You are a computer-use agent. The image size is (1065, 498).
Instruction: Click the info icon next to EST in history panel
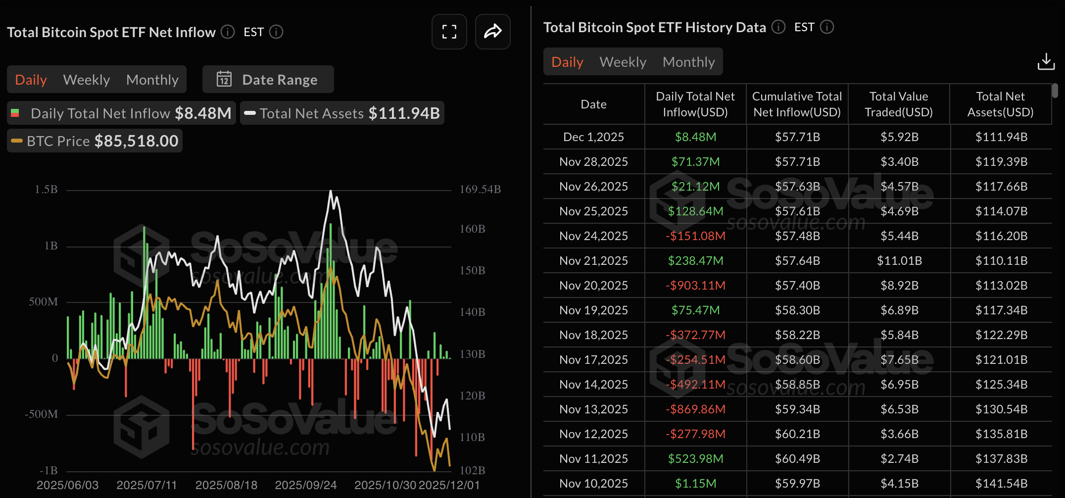coord(826,28)
